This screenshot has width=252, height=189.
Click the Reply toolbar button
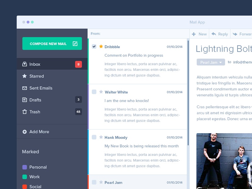click(x=220, y=34)
